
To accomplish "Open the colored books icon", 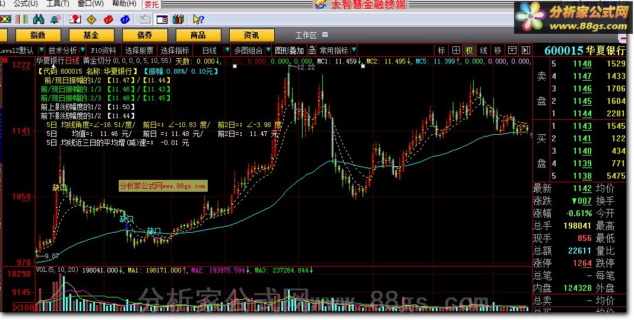I will 178,19.
